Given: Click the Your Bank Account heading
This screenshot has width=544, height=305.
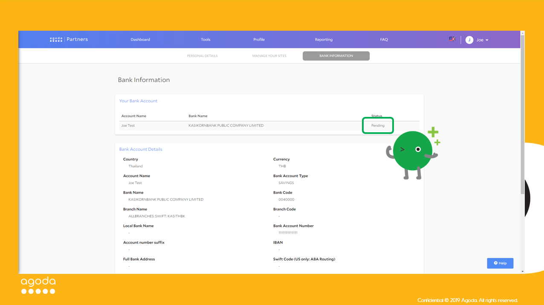Looking at the screenshot, I should pos(138,101).
